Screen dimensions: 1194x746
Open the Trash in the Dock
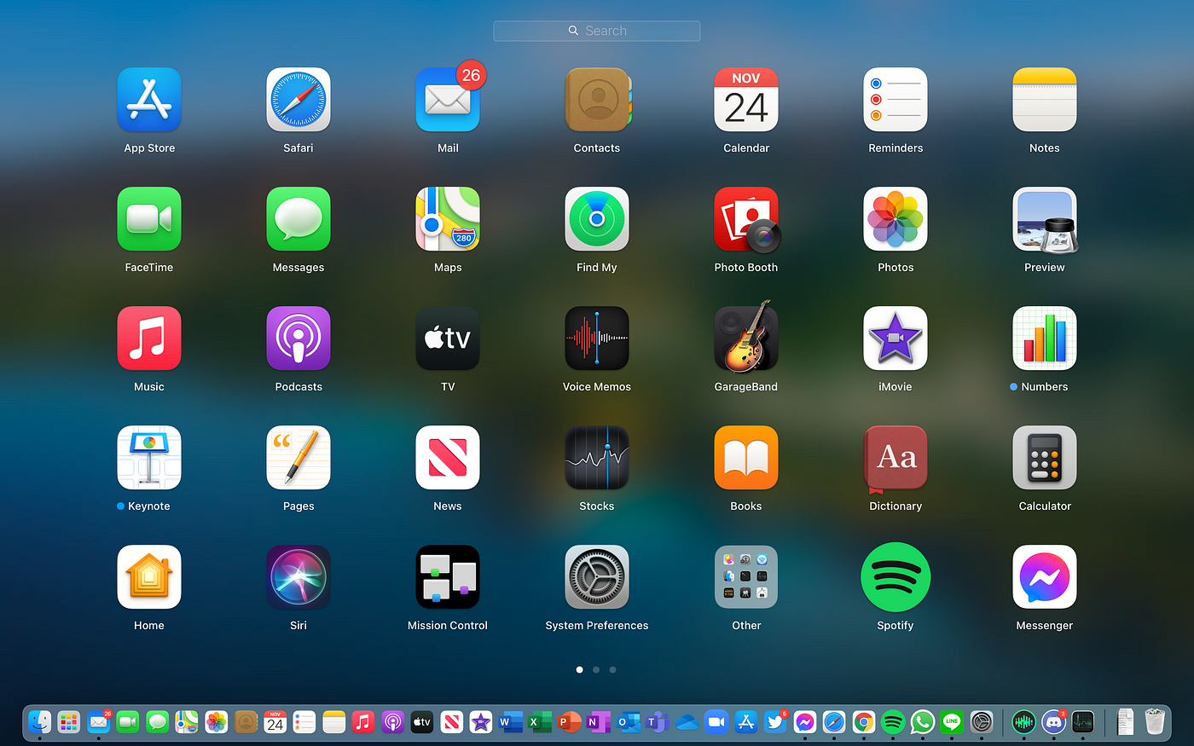[1155, 722]
